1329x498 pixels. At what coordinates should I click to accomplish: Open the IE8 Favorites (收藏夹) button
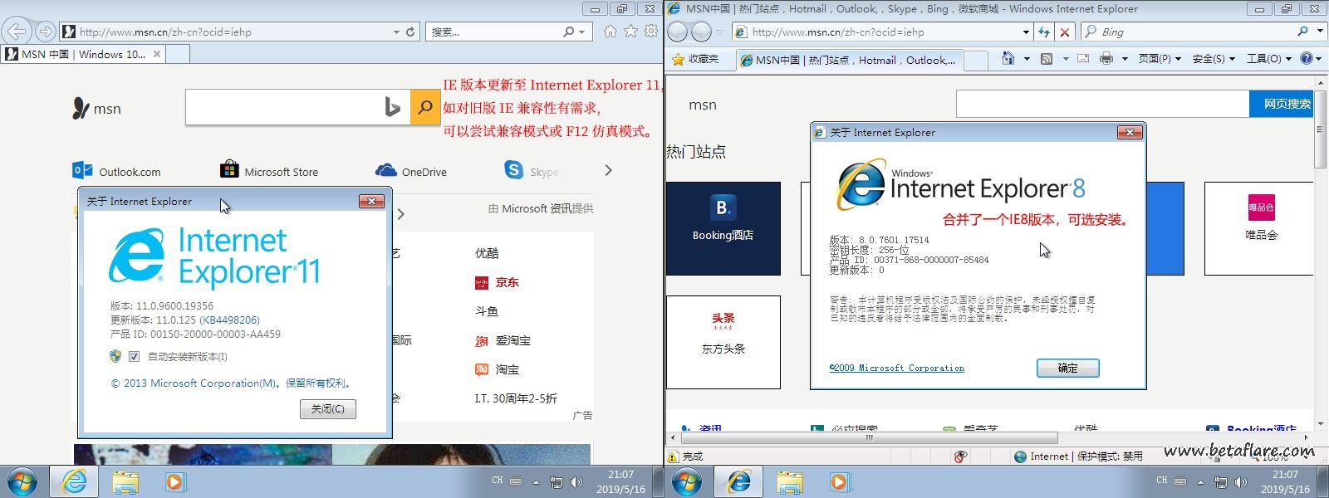[694, 59]
